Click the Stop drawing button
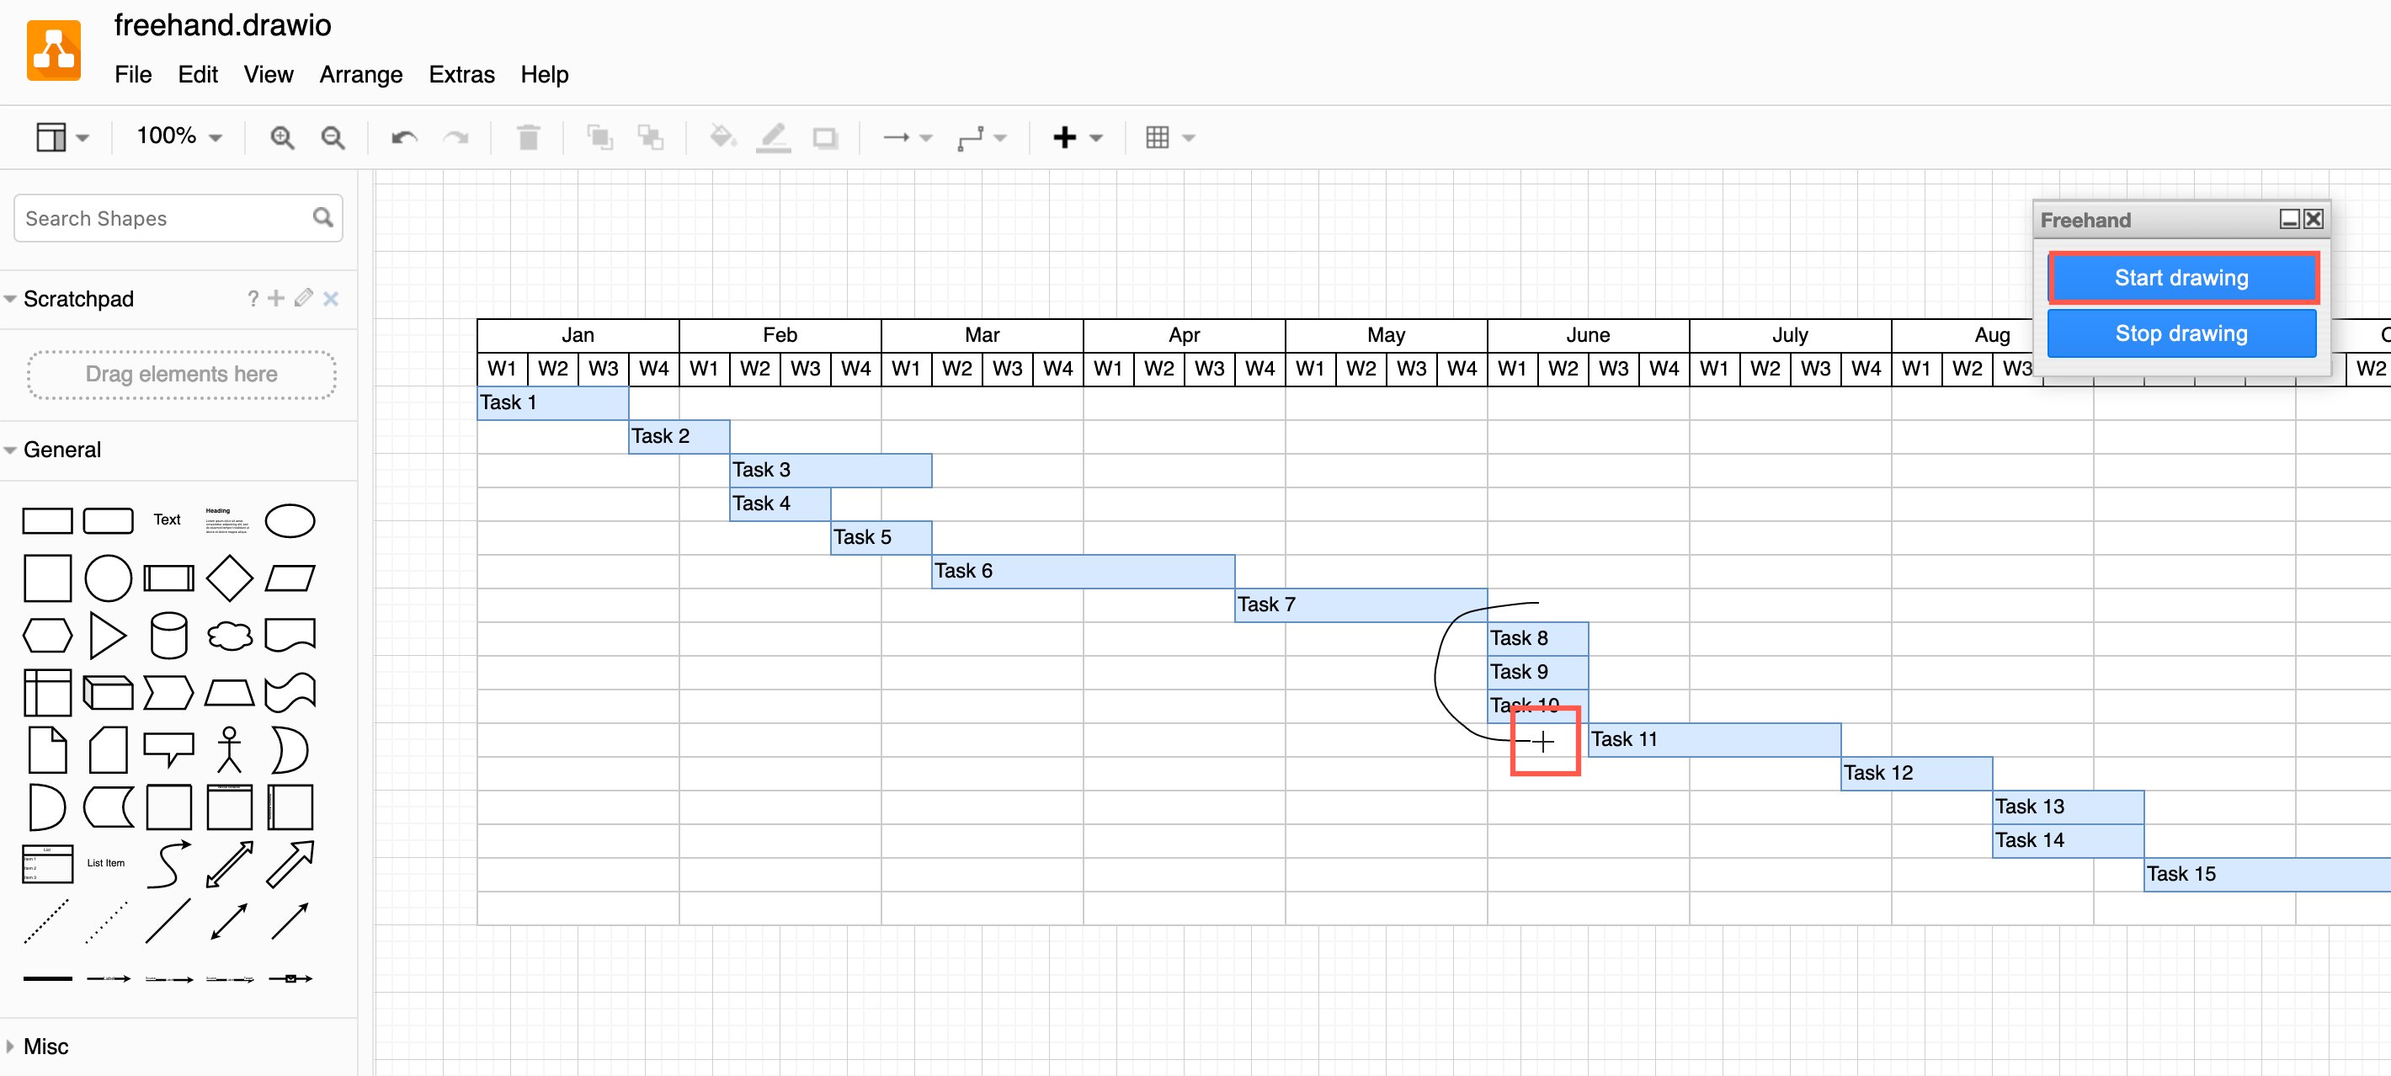This screenshot has width=2391, height=1076. tap(2181, 333)
